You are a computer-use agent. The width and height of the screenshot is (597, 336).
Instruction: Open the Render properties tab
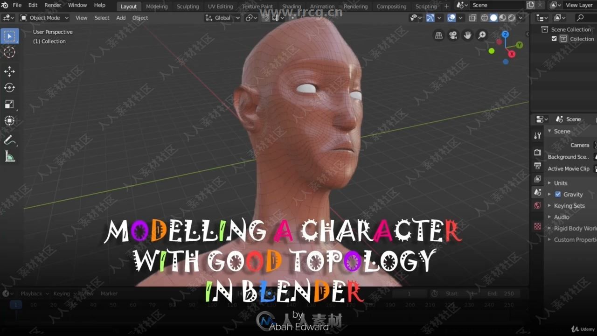pyautogui.click(x=537, y=153)
